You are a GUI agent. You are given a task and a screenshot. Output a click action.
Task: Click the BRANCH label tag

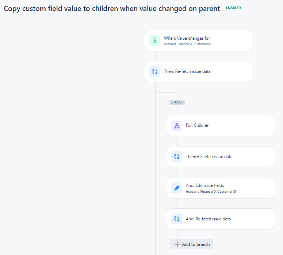177,102
